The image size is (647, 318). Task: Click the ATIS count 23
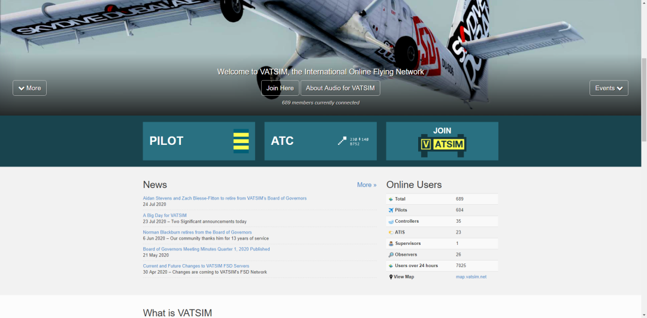[x=458, y=232]
